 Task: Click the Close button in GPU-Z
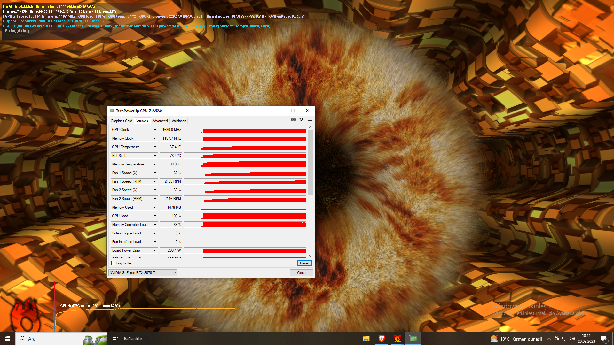pyautogui.click(x=301, y=273)
